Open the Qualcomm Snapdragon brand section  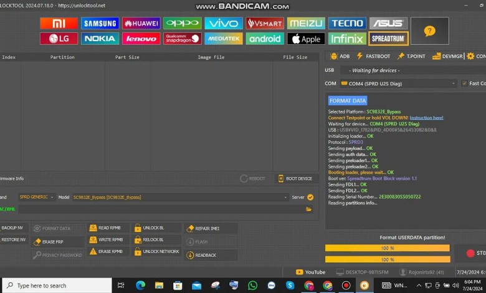click(x=182, y=39)
